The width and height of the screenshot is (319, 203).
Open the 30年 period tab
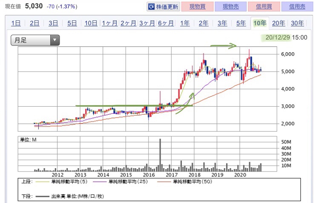click(297, 23)
